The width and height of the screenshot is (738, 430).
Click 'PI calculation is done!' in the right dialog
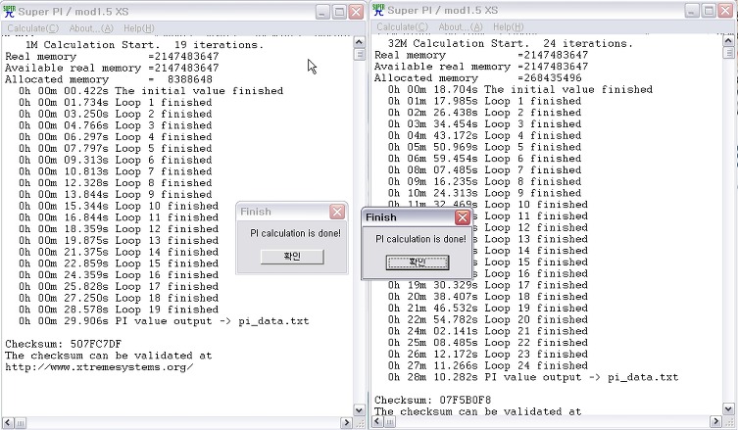tap(420, 239)
